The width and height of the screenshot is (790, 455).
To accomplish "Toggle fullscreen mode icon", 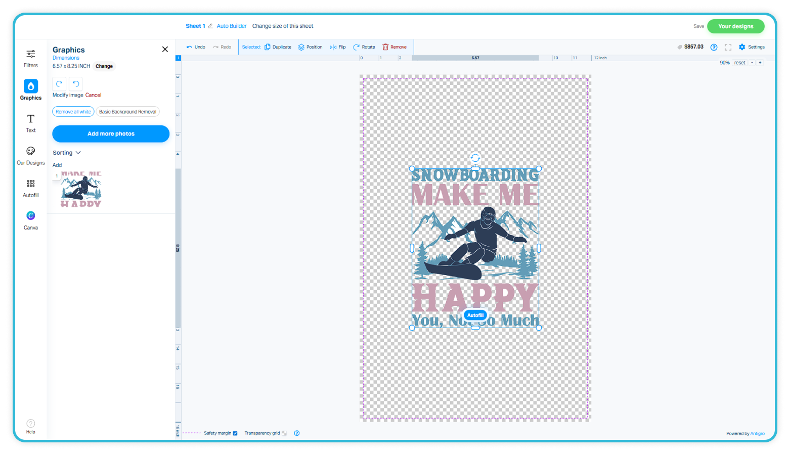I will point(728,47).
